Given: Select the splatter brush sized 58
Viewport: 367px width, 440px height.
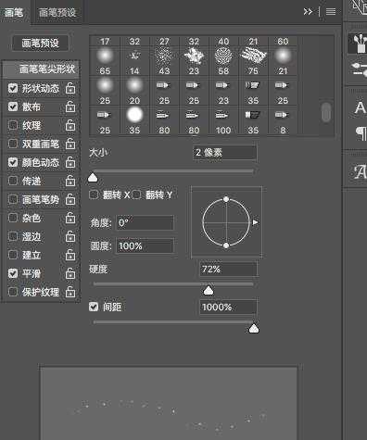Looking at the screenshot, I should 223,61.
